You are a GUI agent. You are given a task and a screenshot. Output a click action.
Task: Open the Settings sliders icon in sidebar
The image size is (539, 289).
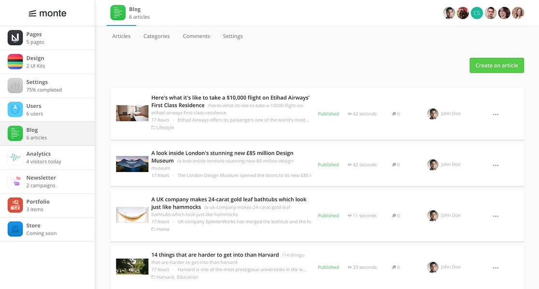point(15,86)
